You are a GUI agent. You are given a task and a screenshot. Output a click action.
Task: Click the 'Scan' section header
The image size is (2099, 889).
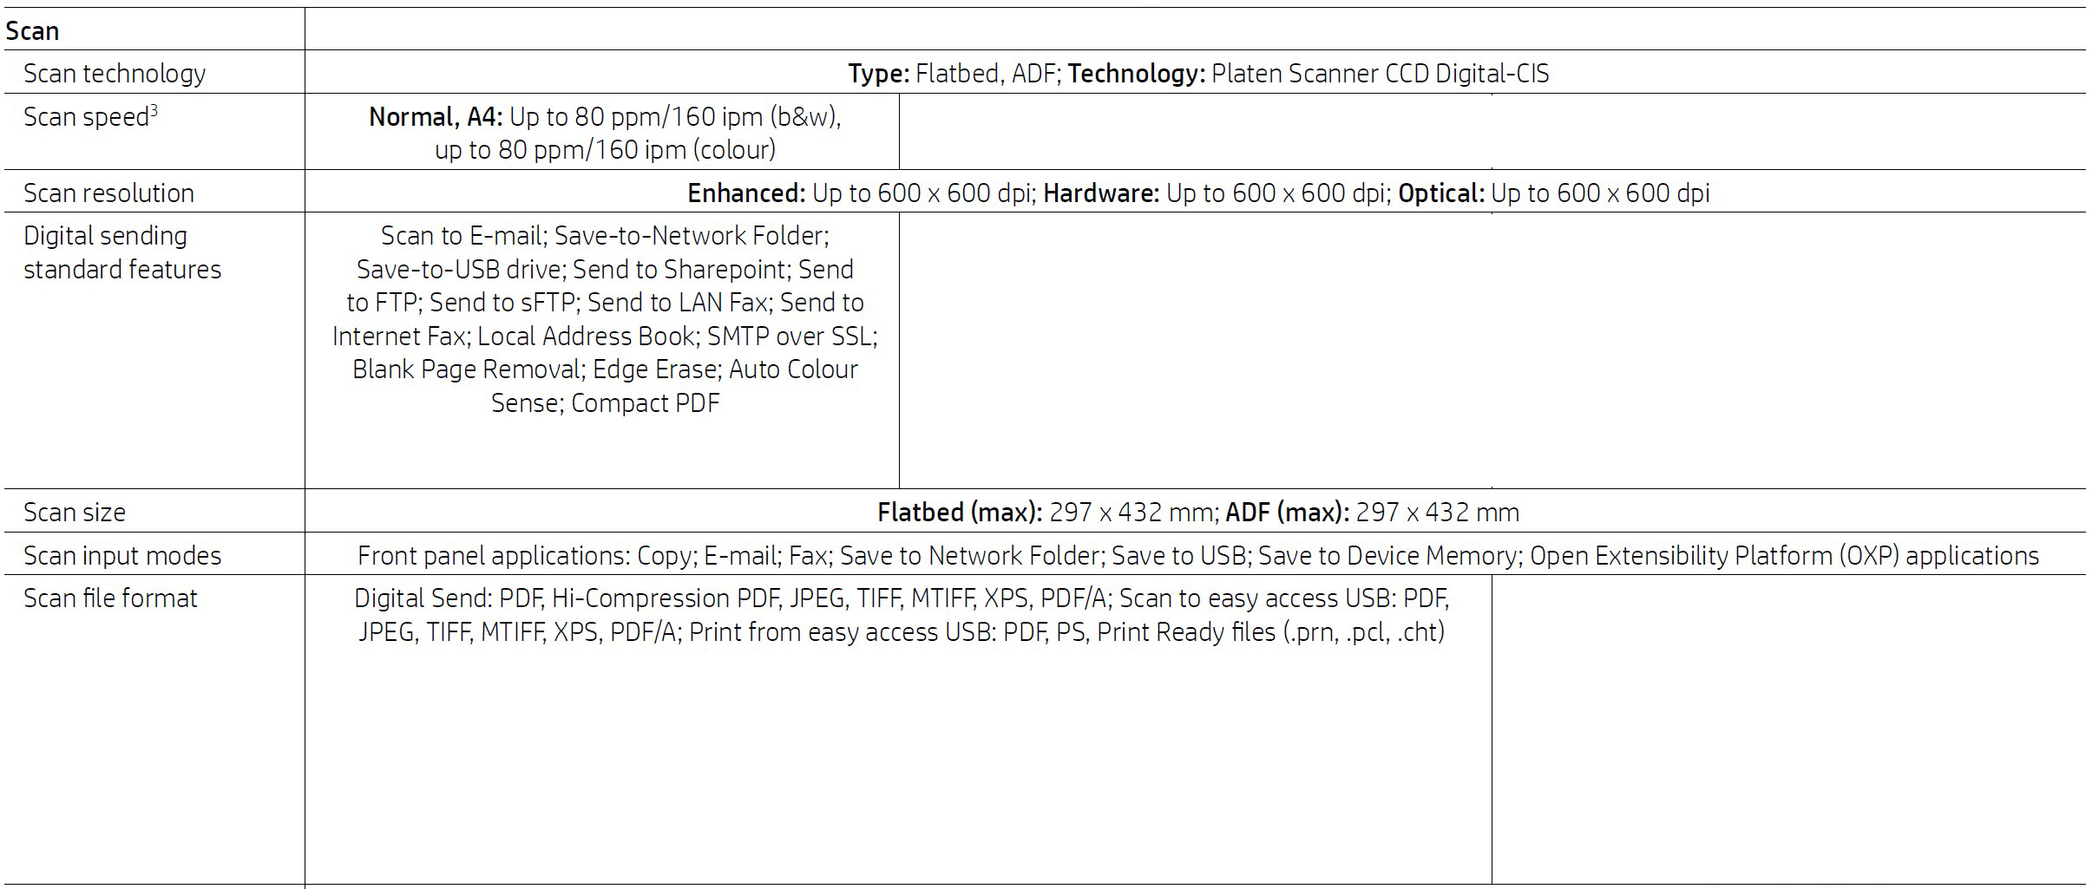[x=32, y=31]
